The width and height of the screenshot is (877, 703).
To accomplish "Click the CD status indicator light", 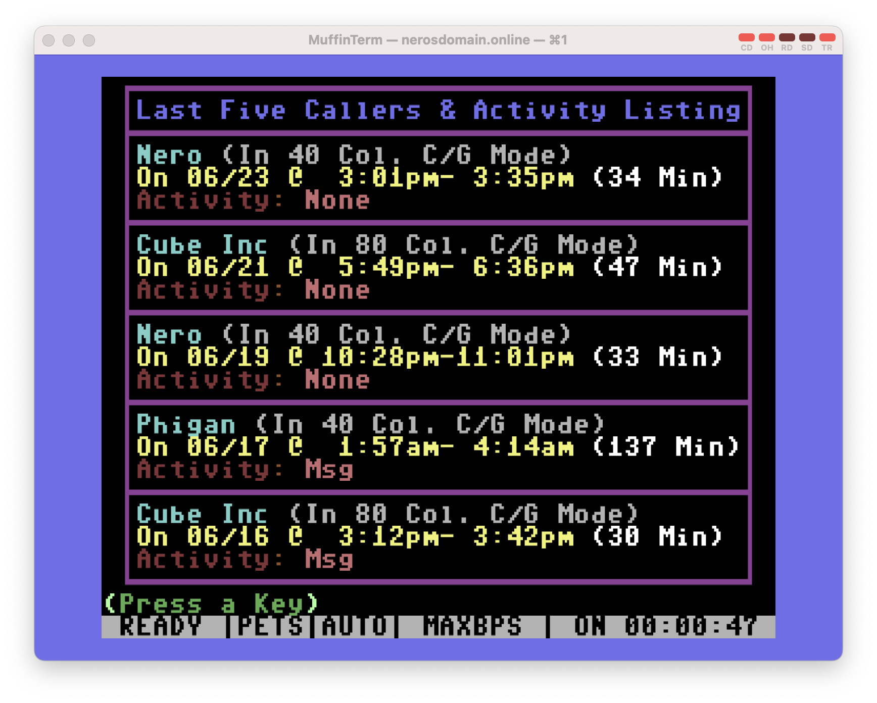I will coord(746,37).
